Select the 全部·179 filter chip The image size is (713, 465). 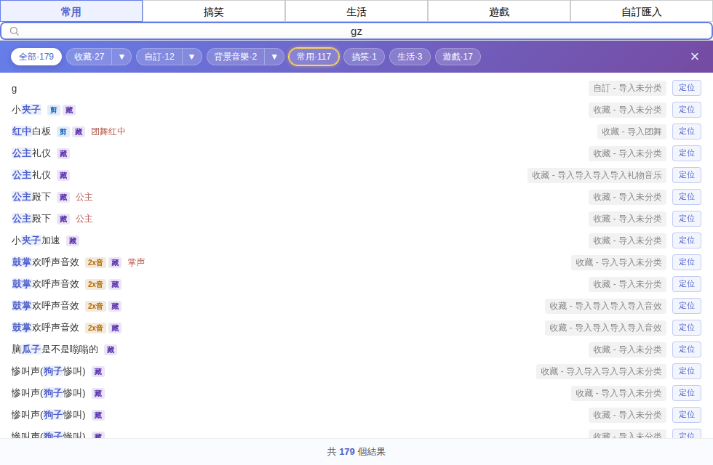click(x=36, y=57)
